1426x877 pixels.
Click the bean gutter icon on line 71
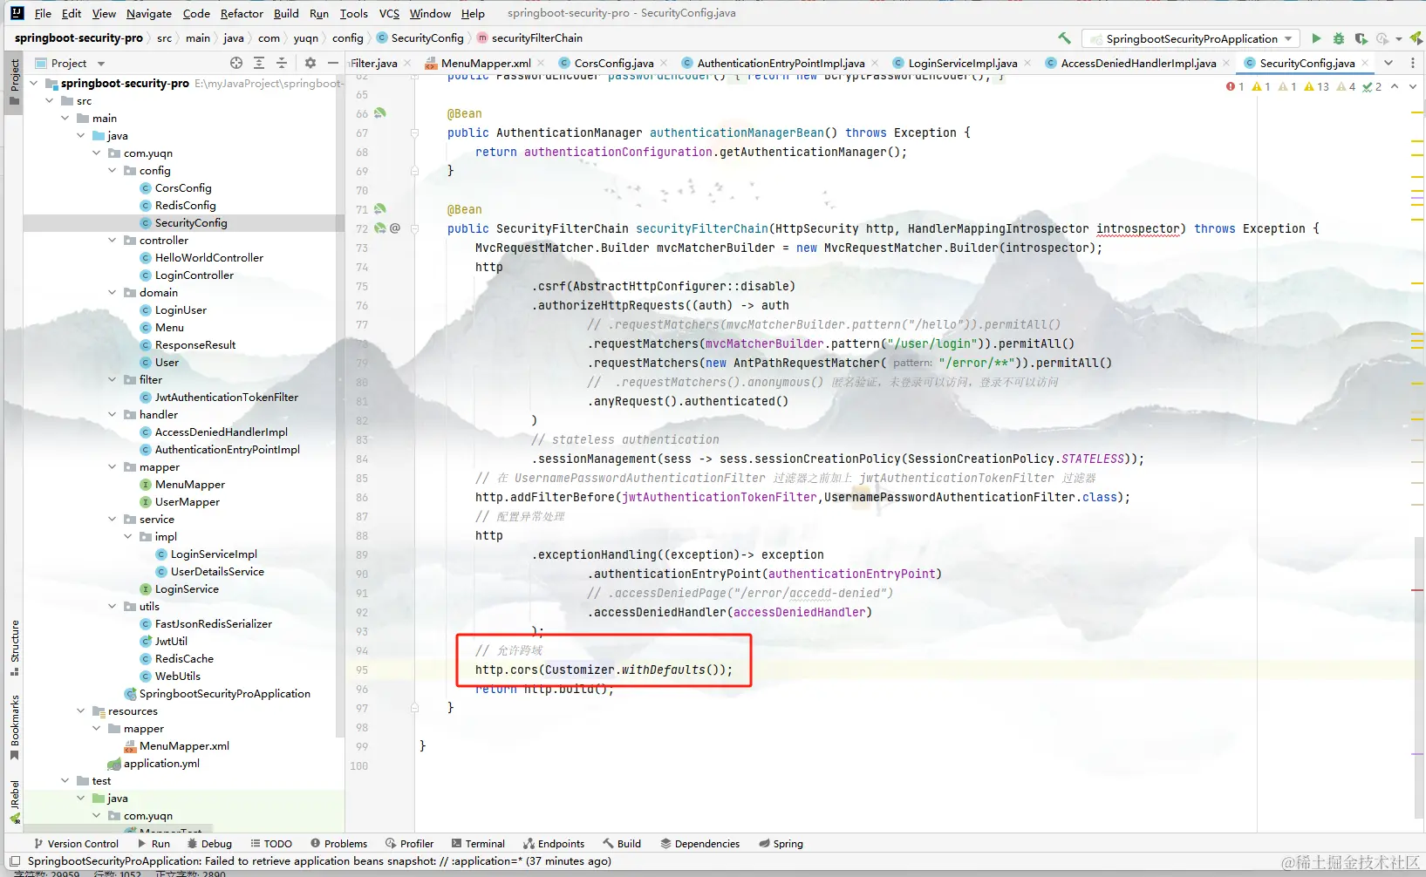coord(380,209)
